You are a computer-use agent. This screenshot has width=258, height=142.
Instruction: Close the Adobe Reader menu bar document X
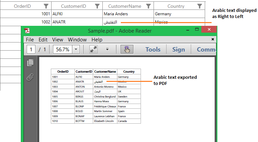tap(213, 39)
